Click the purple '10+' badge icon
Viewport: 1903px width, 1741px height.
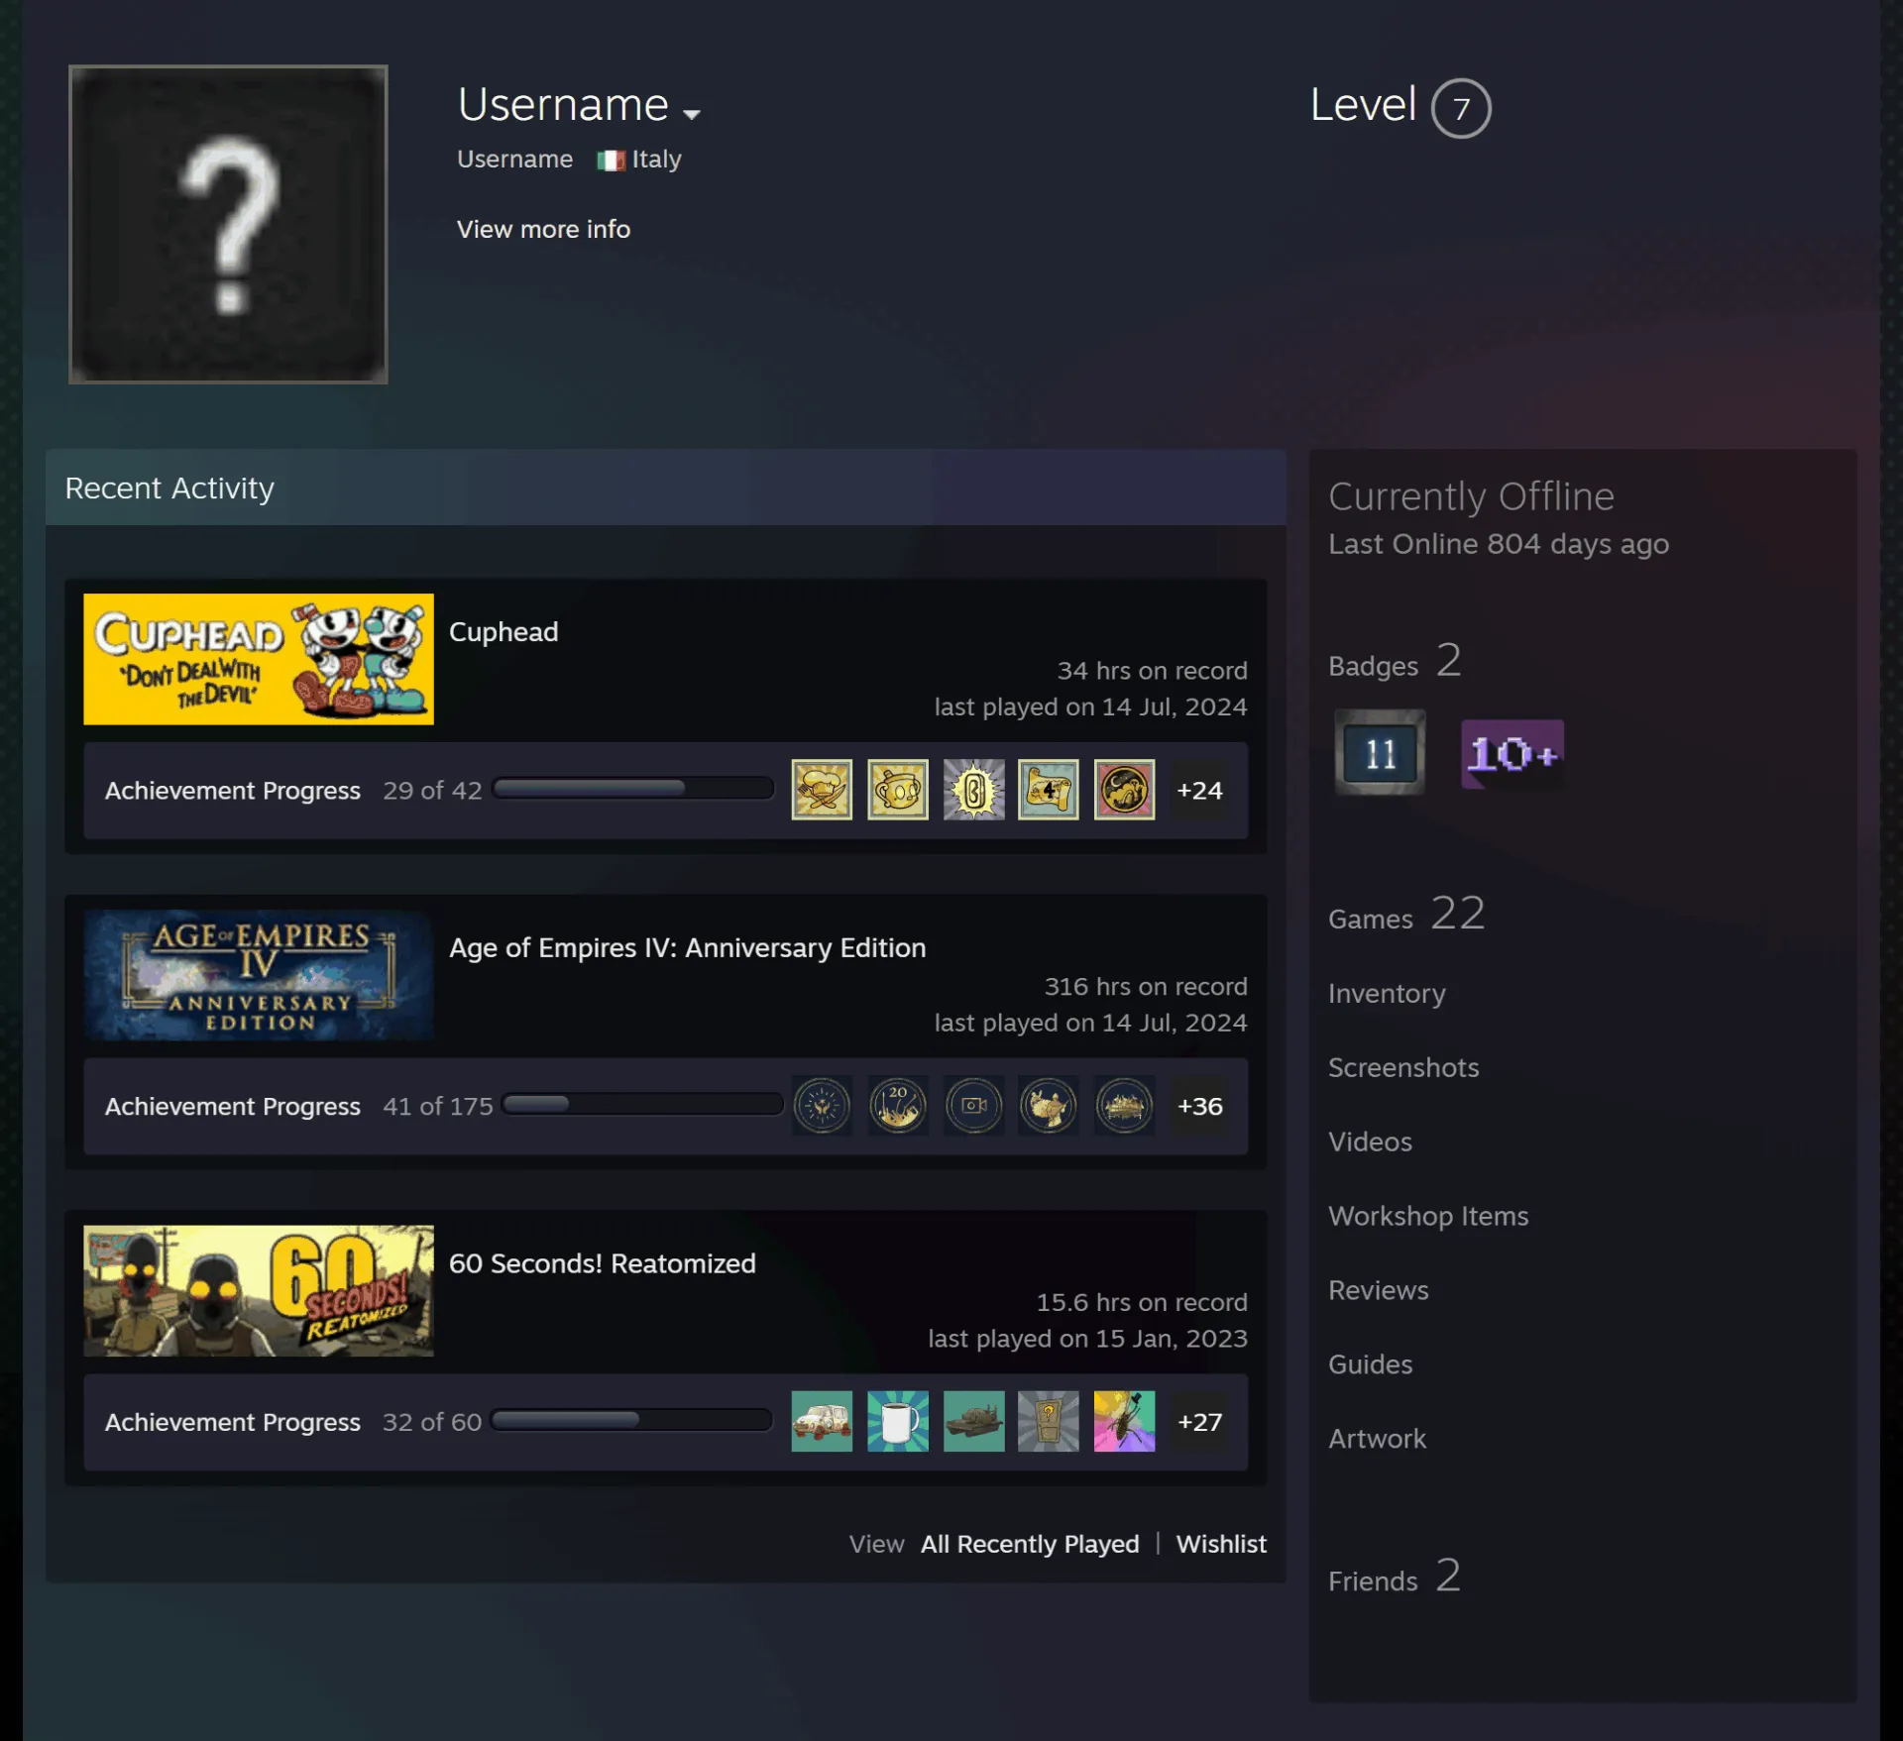click(x=1512, y=754)
